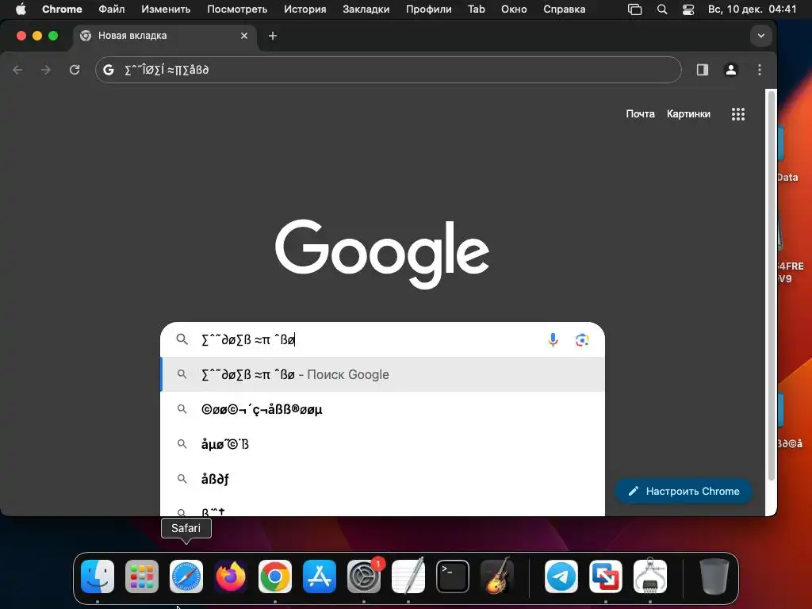Open the Профили menu
Viewport: 812px width, 609px height.
coord(429,10)
